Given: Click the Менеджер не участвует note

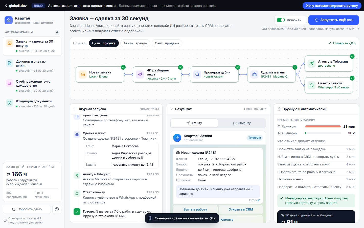Looking at the screenshot, I should 316,201.
